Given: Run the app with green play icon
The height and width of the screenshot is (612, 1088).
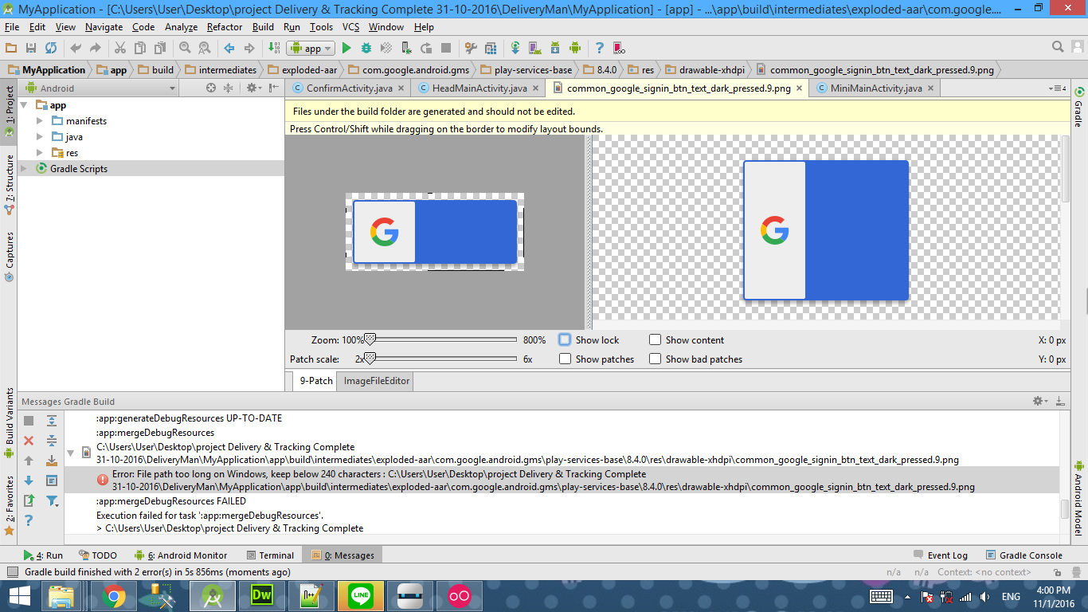Looking at the screenshot, I should pyautogui.click(x=346, y=49).
